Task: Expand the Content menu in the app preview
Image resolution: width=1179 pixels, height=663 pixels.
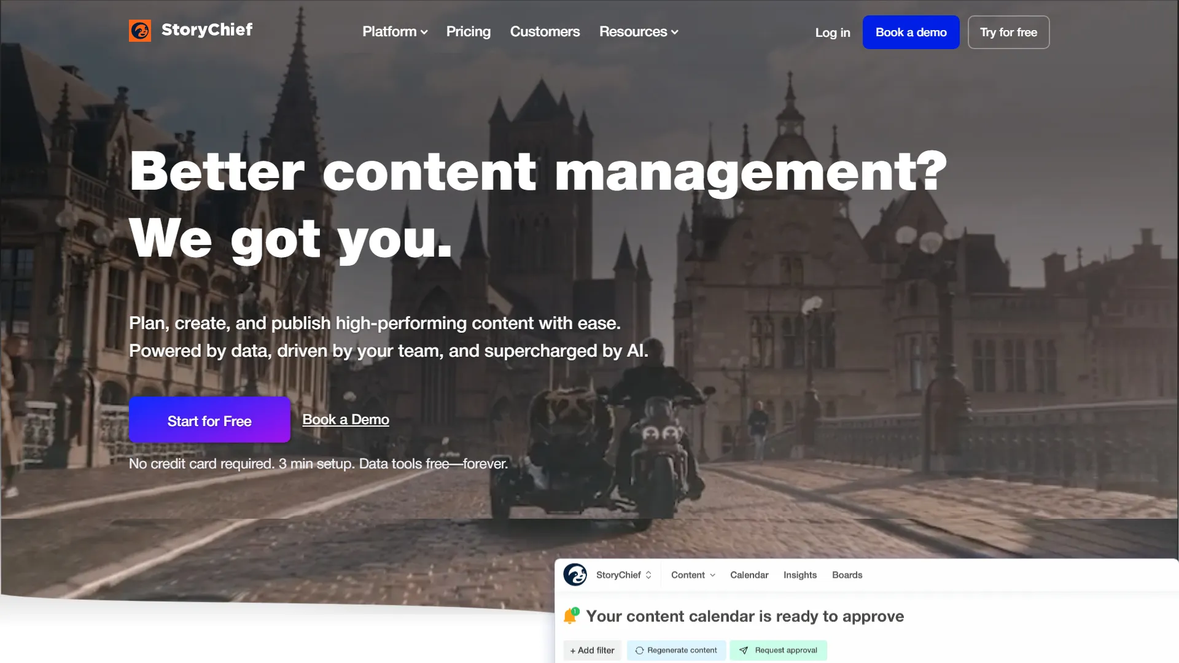Action: tap(693, 575)
